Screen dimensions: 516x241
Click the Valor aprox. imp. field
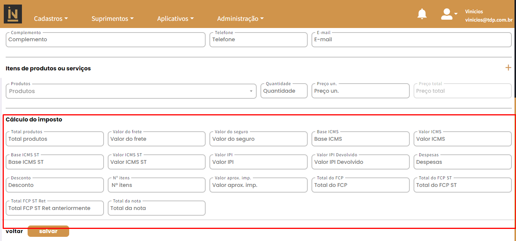click(259, 185)
